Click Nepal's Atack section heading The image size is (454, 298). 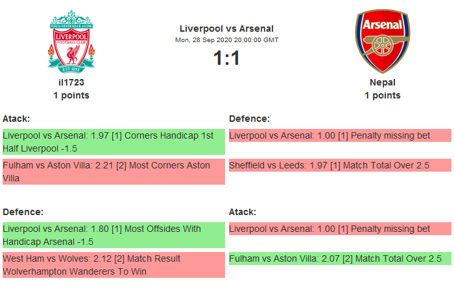(243, 212)
